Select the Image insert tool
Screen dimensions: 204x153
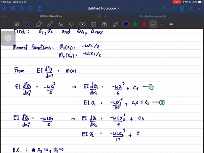(x=93, y=24)
